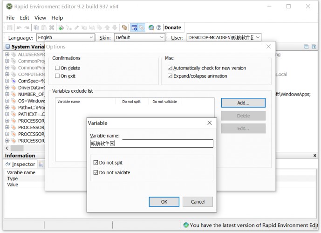Uncheck Automatically check for new version
This screenshot has height=233, width=321.
[x=170, y=68]
